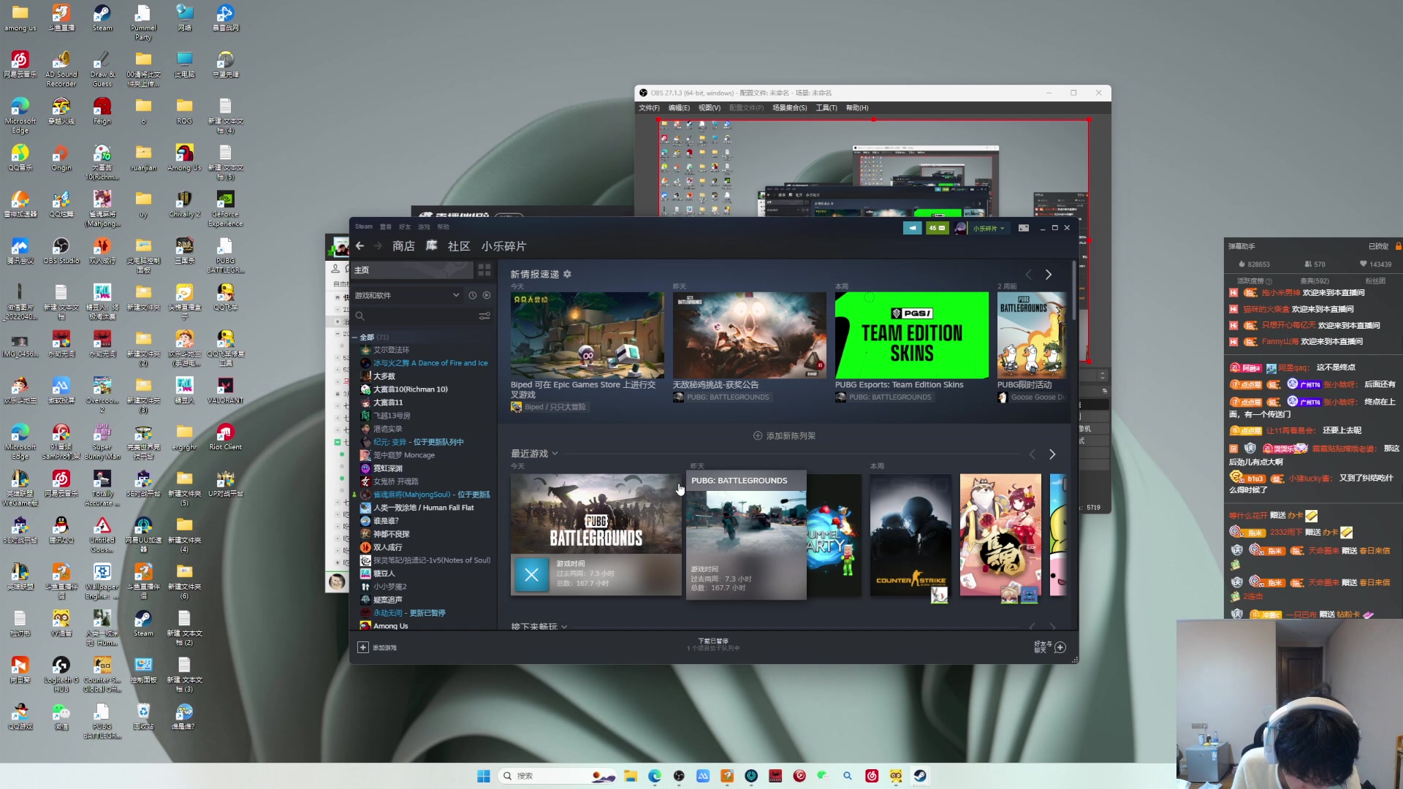This screenshot has height=789, width=1403.
Task: Open the Wallpaper Engine desktop shortcut
Action: 102,582
